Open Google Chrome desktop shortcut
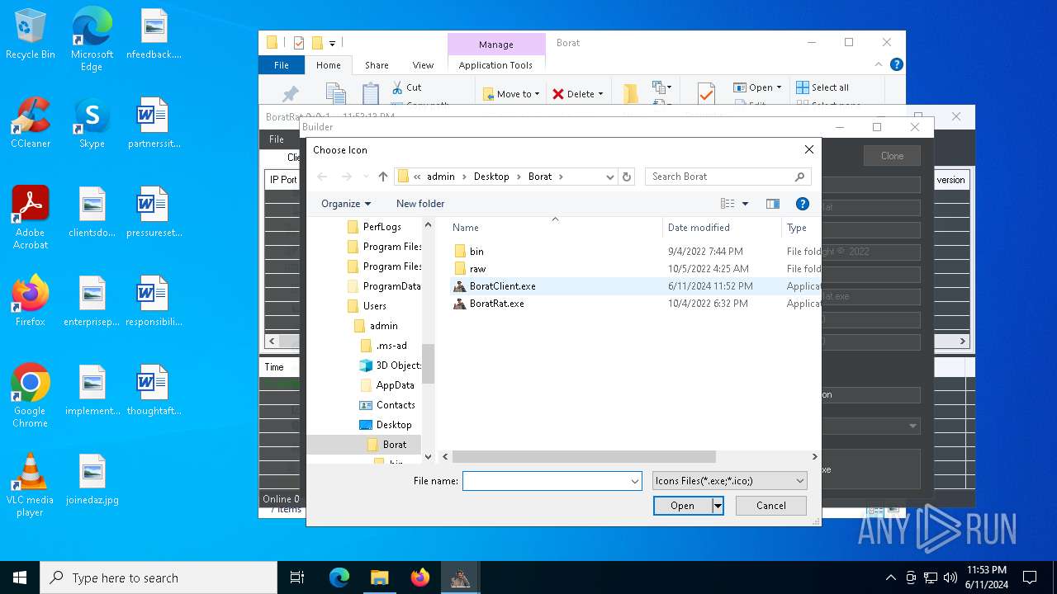 pos(31,396)
